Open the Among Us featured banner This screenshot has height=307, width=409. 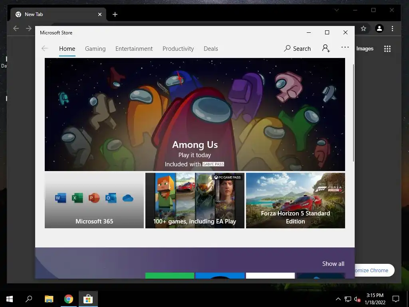tap(195, 114)
